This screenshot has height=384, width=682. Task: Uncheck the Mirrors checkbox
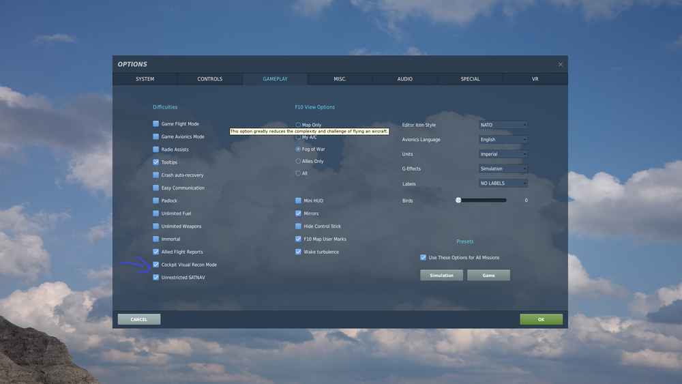click(x=298, y=213)
